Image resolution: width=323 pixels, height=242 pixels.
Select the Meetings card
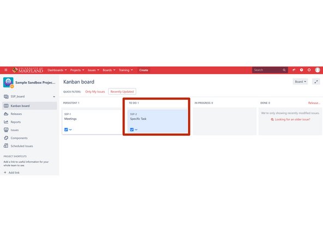92,122
